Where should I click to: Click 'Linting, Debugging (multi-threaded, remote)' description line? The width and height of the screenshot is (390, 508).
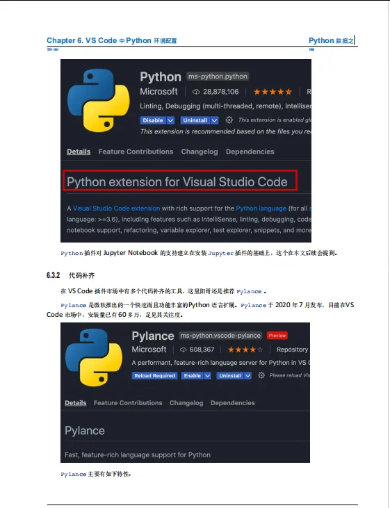tap(225, 106)
